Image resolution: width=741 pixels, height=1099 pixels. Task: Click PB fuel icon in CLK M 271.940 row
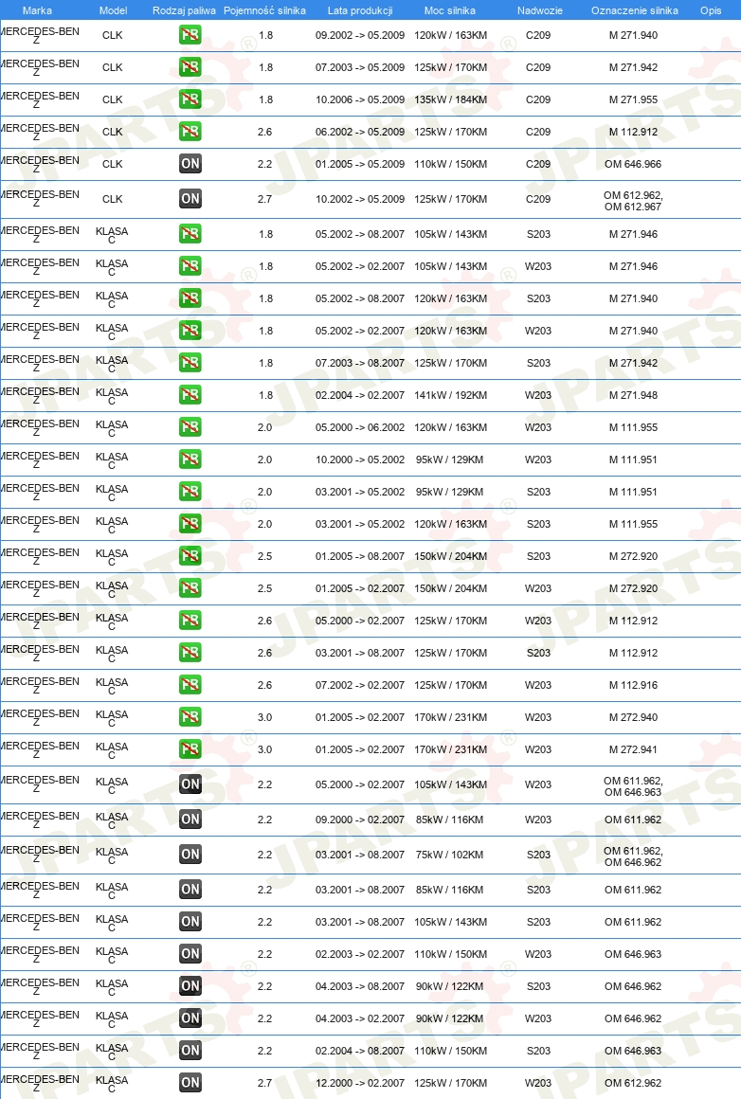pos(190,35)
